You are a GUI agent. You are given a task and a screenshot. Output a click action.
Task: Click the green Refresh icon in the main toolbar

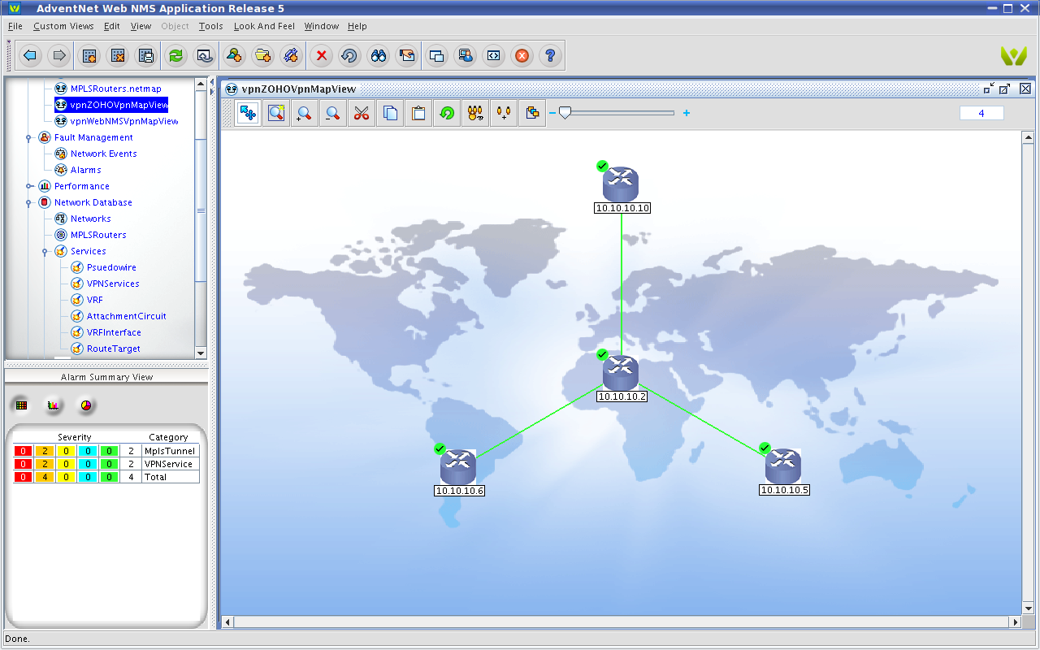point(175,56)
